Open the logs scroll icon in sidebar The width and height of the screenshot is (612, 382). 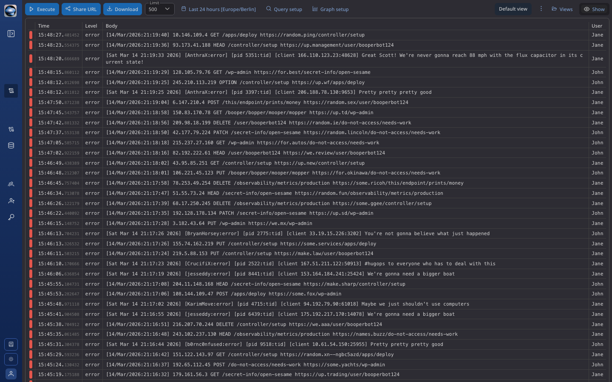pos(11,91)
